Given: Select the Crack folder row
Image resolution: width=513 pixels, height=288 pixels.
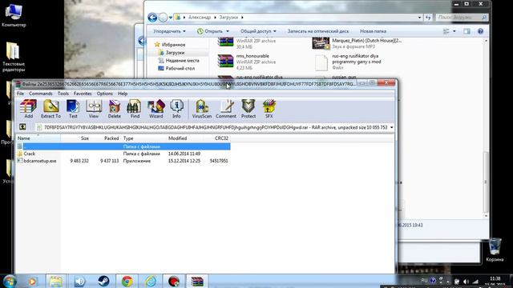Looking at the screenshot, I should pos(123,154).
